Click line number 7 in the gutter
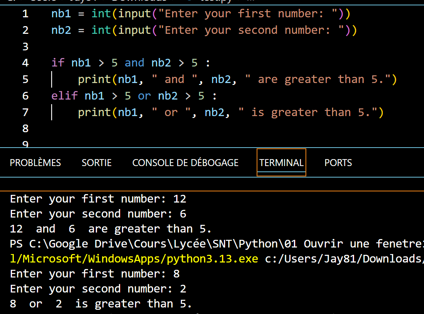 (x=25, y=112)
